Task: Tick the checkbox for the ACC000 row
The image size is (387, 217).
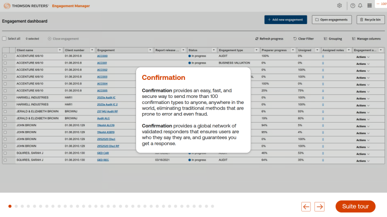Action: click(5, 56)
